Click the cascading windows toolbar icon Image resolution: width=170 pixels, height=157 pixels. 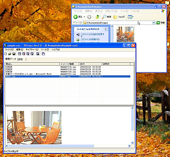(x=43, y=54)
